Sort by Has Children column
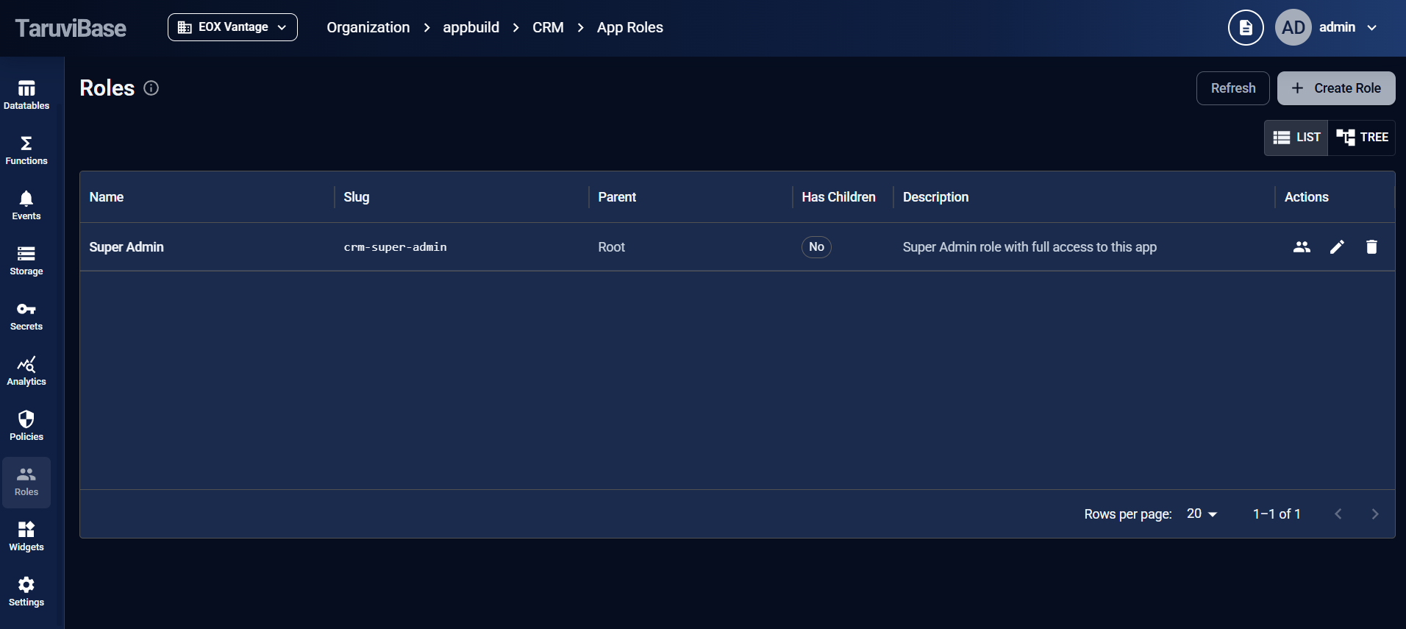 click(838, 197)
